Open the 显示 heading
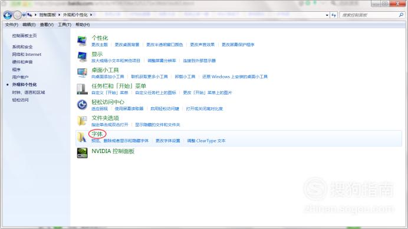The image size is (408, 229). (97, 54)
